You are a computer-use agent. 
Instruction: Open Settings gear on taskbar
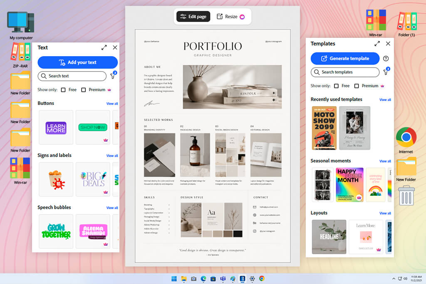pos(252,279)
